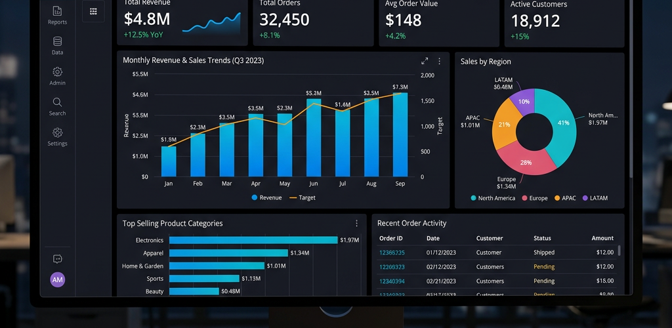Image resolution: width=672 pixels, height=328 pixels.
Task: Open the chat feedback icon
Action: (58, 258)
